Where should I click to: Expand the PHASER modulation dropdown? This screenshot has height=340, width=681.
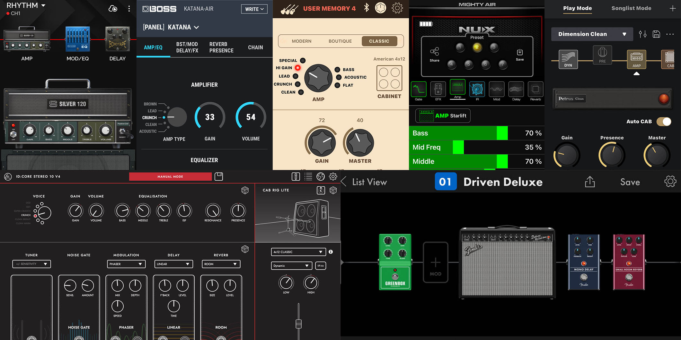click(126, 264)
